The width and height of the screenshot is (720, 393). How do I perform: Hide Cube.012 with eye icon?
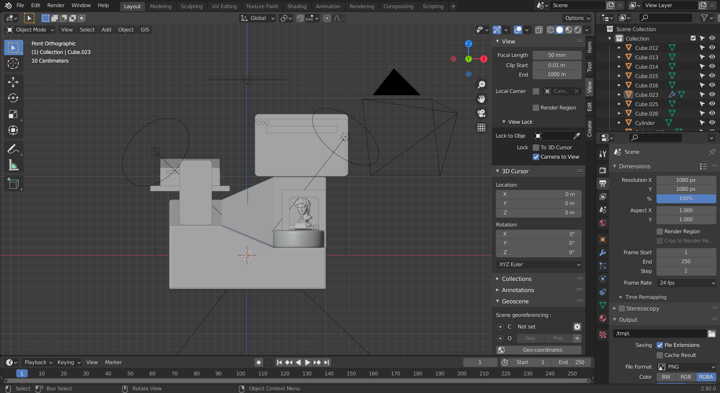pyautogui.click(x=712, y=48)
